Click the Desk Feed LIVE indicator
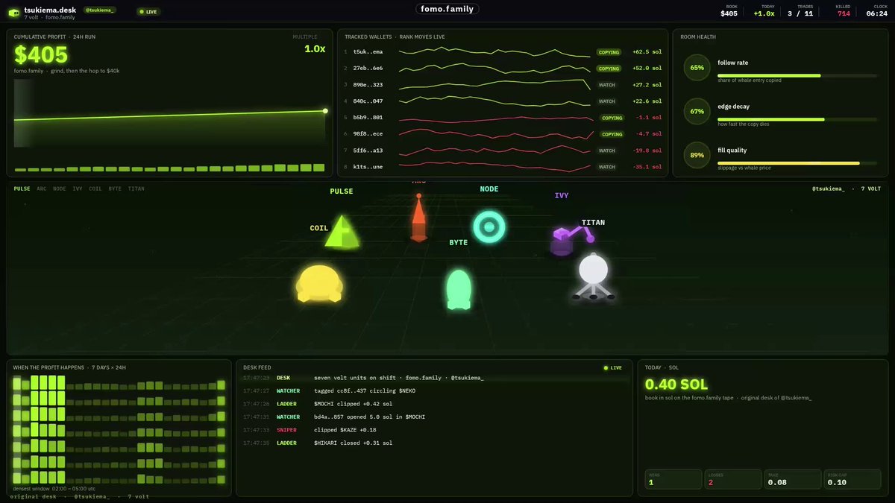This screenshot has height=503, width=895. [x=613, y=368]
